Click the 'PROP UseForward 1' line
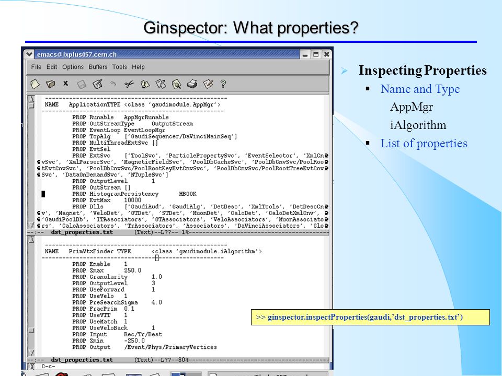The height and width of the screenshot is (376, 502). click(113, 290)
